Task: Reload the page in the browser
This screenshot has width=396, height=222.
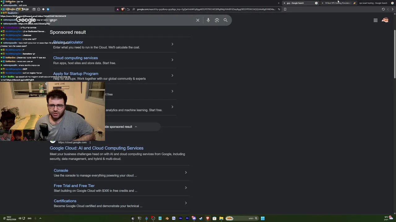Action: click(383, 9)
